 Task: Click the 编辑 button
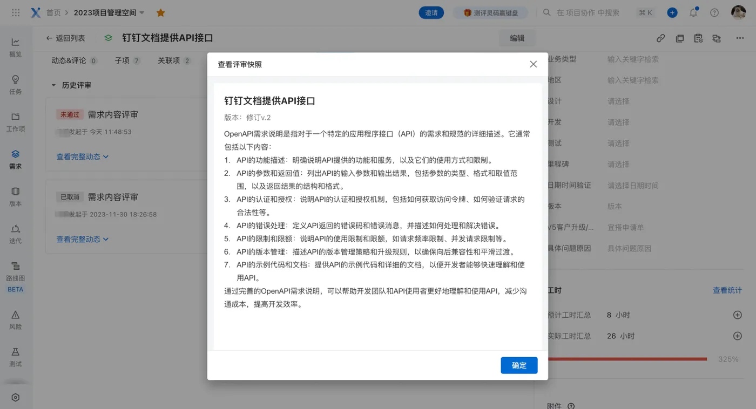[x=517, y=38]
